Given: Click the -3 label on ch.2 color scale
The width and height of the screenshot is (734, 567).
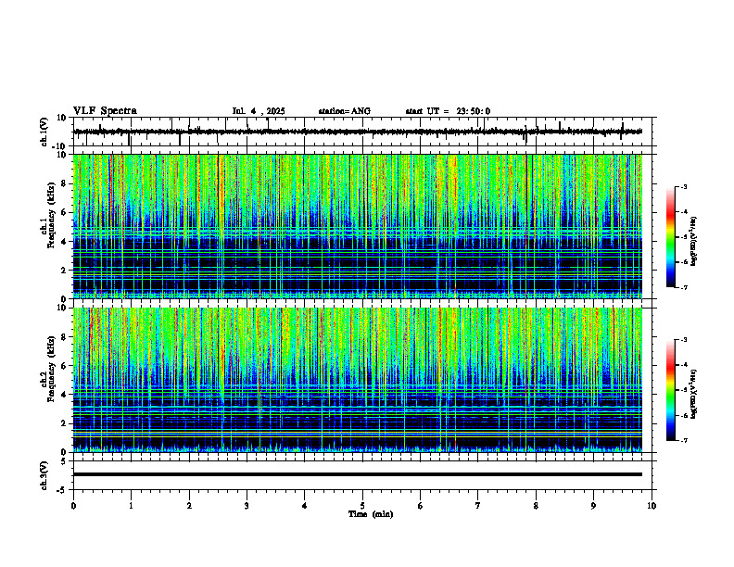Looking at the screenshot, I should [x=683, y=340].
